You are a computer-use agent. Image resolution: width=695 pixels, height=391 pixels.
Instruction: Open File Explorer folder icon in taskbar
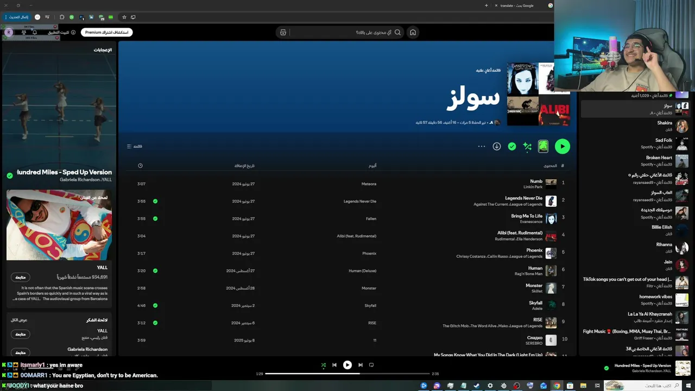click(583, 386)
